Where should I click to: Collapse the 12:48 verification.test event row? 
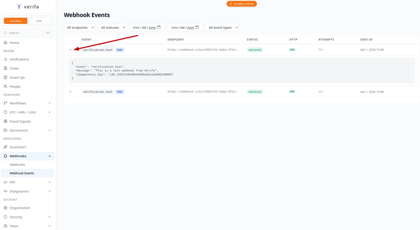tap(70, 50)
